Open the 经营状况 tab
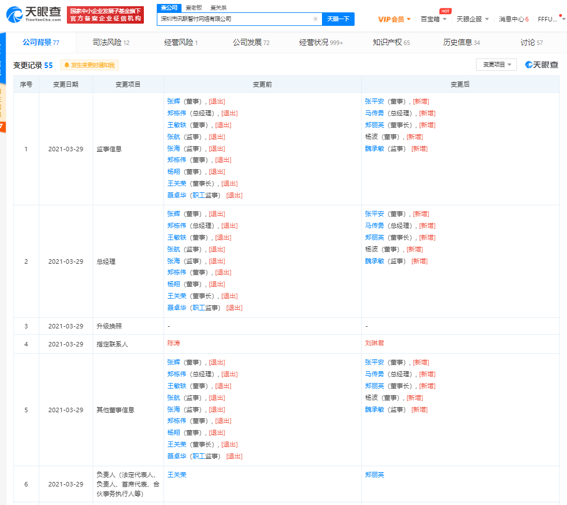The width and height of the screenshot is (567, 505). (321, 42)
